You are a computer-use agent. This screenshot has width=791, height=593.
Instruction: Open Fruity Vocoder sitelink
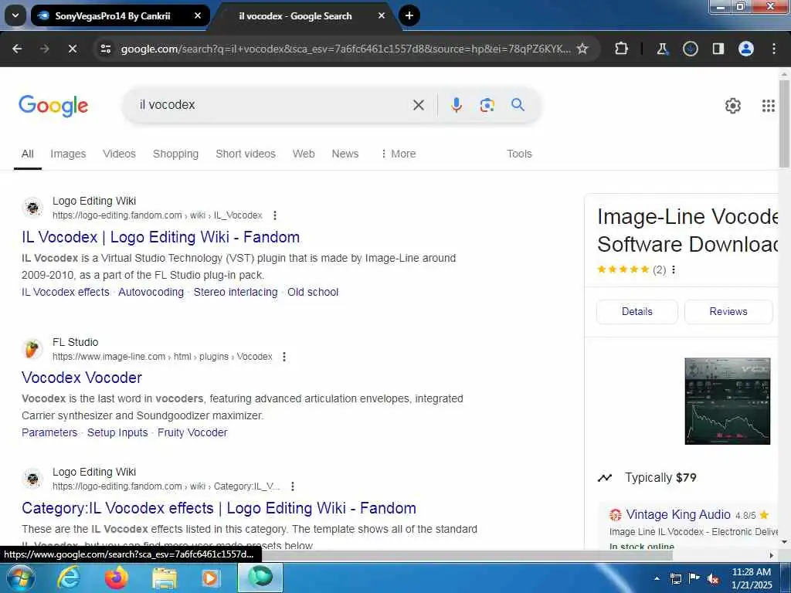(192, 432)
